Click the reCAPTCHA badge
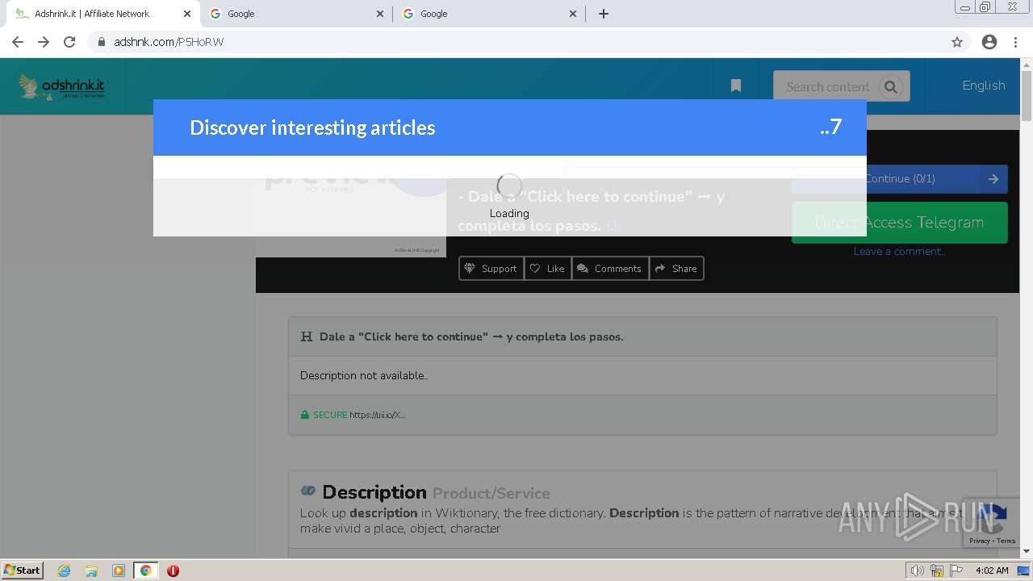The width and height of the screenshot is (1033, 581). 992,523
